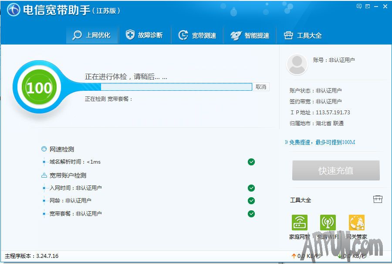
Task: Click the 账号:非认证用户 label
Action: [x=334, y=60]
